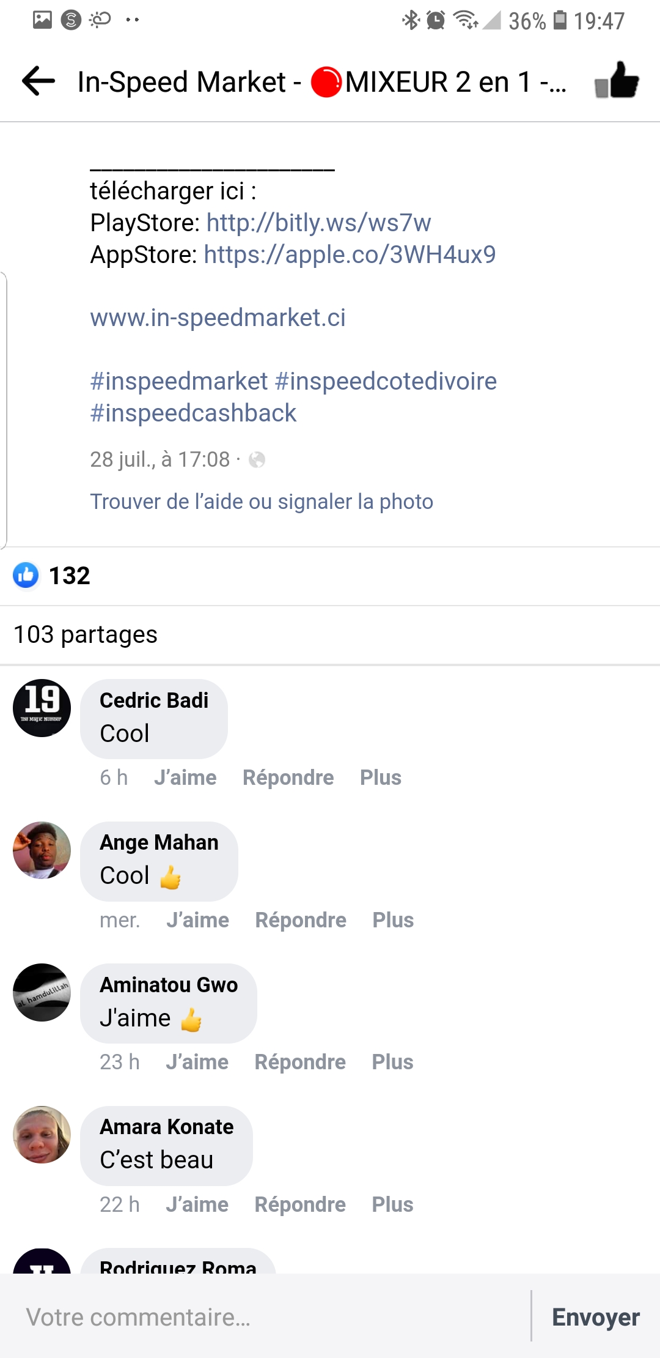Open the #inspeedcashback hashtag

point(193,413)
